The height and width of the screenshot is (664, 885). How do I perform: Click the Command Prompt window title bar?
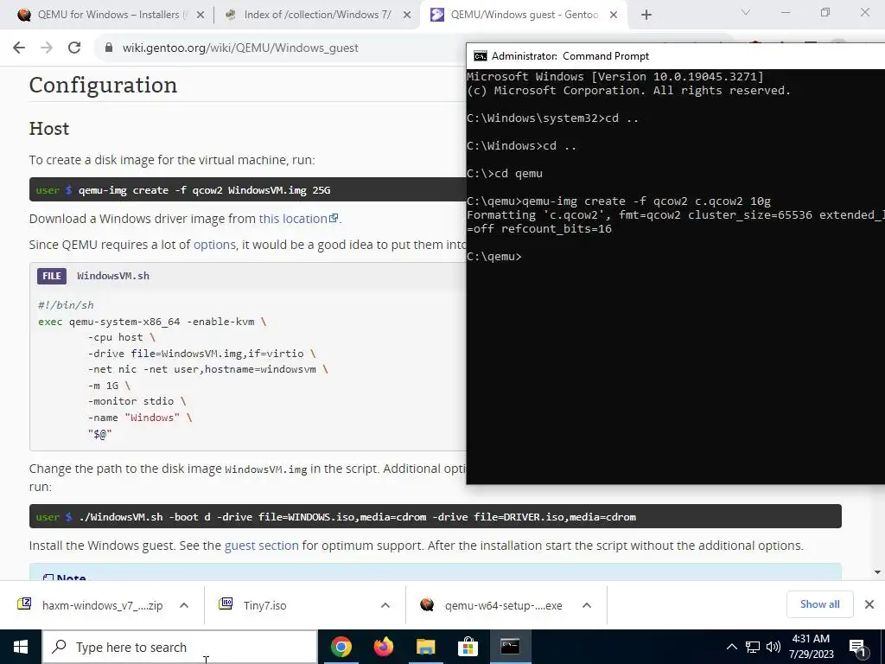point(676,56)
